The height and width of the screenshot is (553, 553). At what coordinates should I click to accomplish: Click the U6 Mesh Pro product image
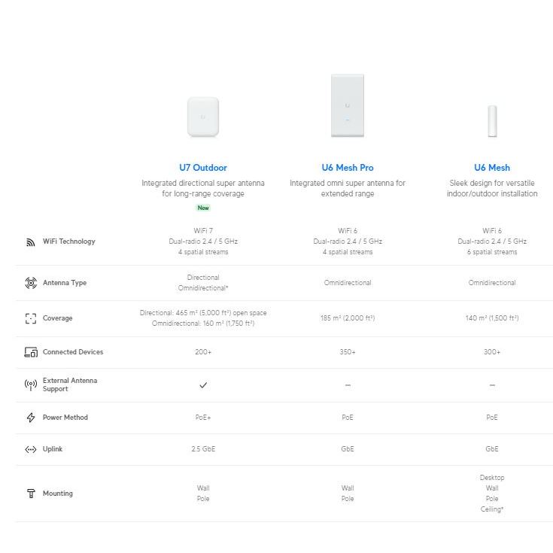348,106
